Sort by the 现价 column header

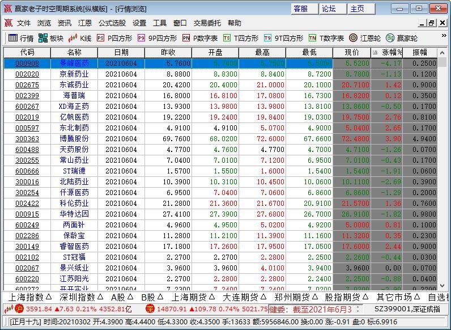point(352,52)
